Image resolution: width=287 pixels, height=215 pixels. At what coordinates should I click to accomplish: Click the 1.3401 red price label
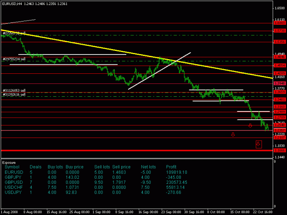280,99
